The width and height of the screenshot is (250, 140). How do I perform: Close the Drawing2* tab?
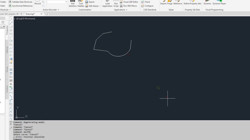42,14
